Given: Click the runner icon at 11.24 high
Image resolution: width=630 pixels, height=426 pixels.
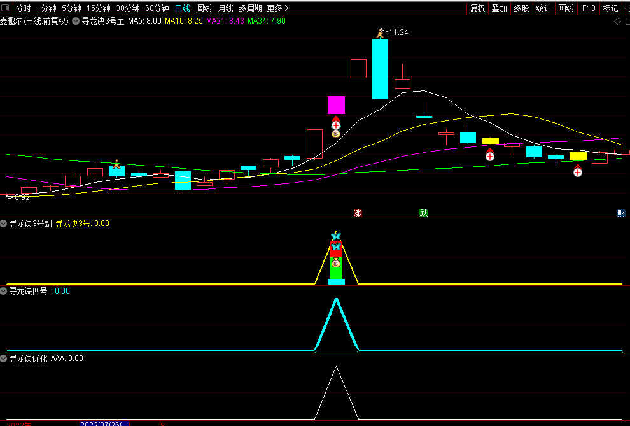Looking at the screenshot, I should (x=381, y=32).
